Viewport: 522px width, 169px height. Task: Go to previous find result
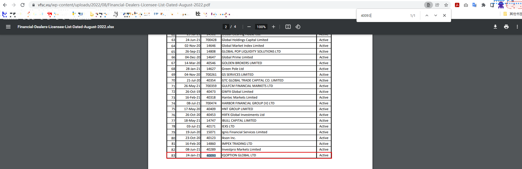(x=427, y=15)
